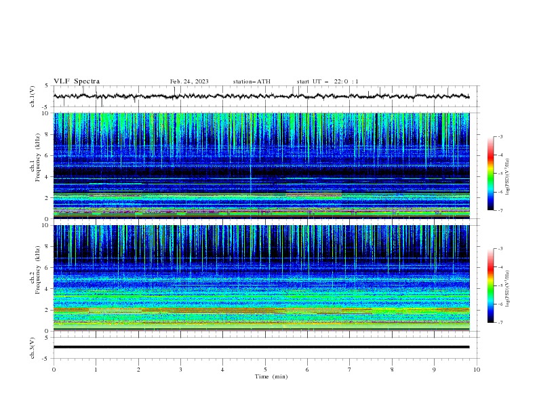Click the "5" tick on the ch.1(V) axis
Screen dimensions: 537x415
[x=47, y=86]
